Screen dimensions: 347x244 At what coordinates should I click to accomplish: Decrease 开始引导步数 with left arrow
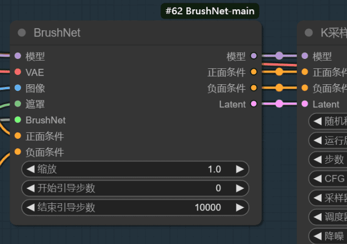pyautogui.click(x=31, y=188)
